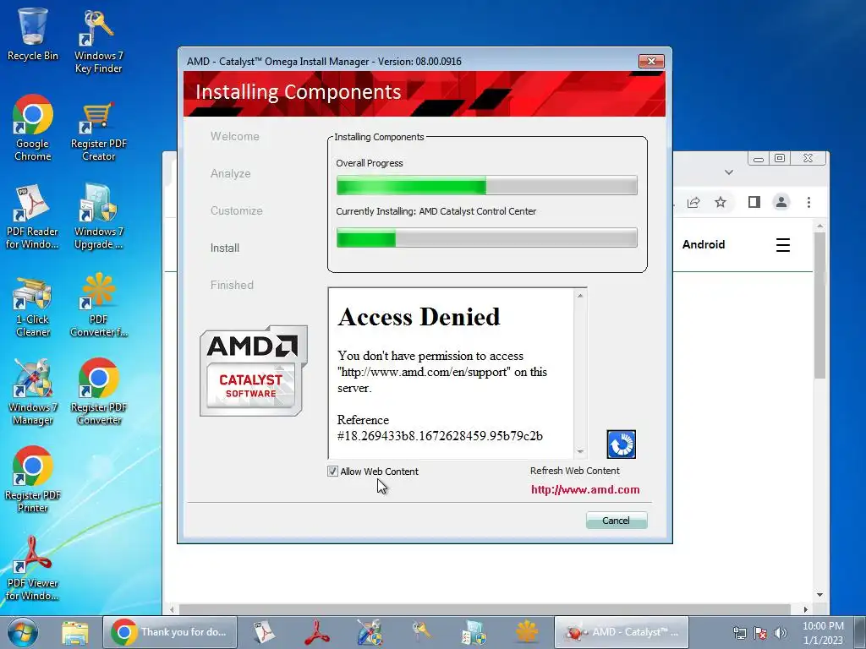Click the AMD Catalyst Control Center progress bar
The width and height of the screenshot is (866, 649).
pyautogui.click(x=486, y=237)
